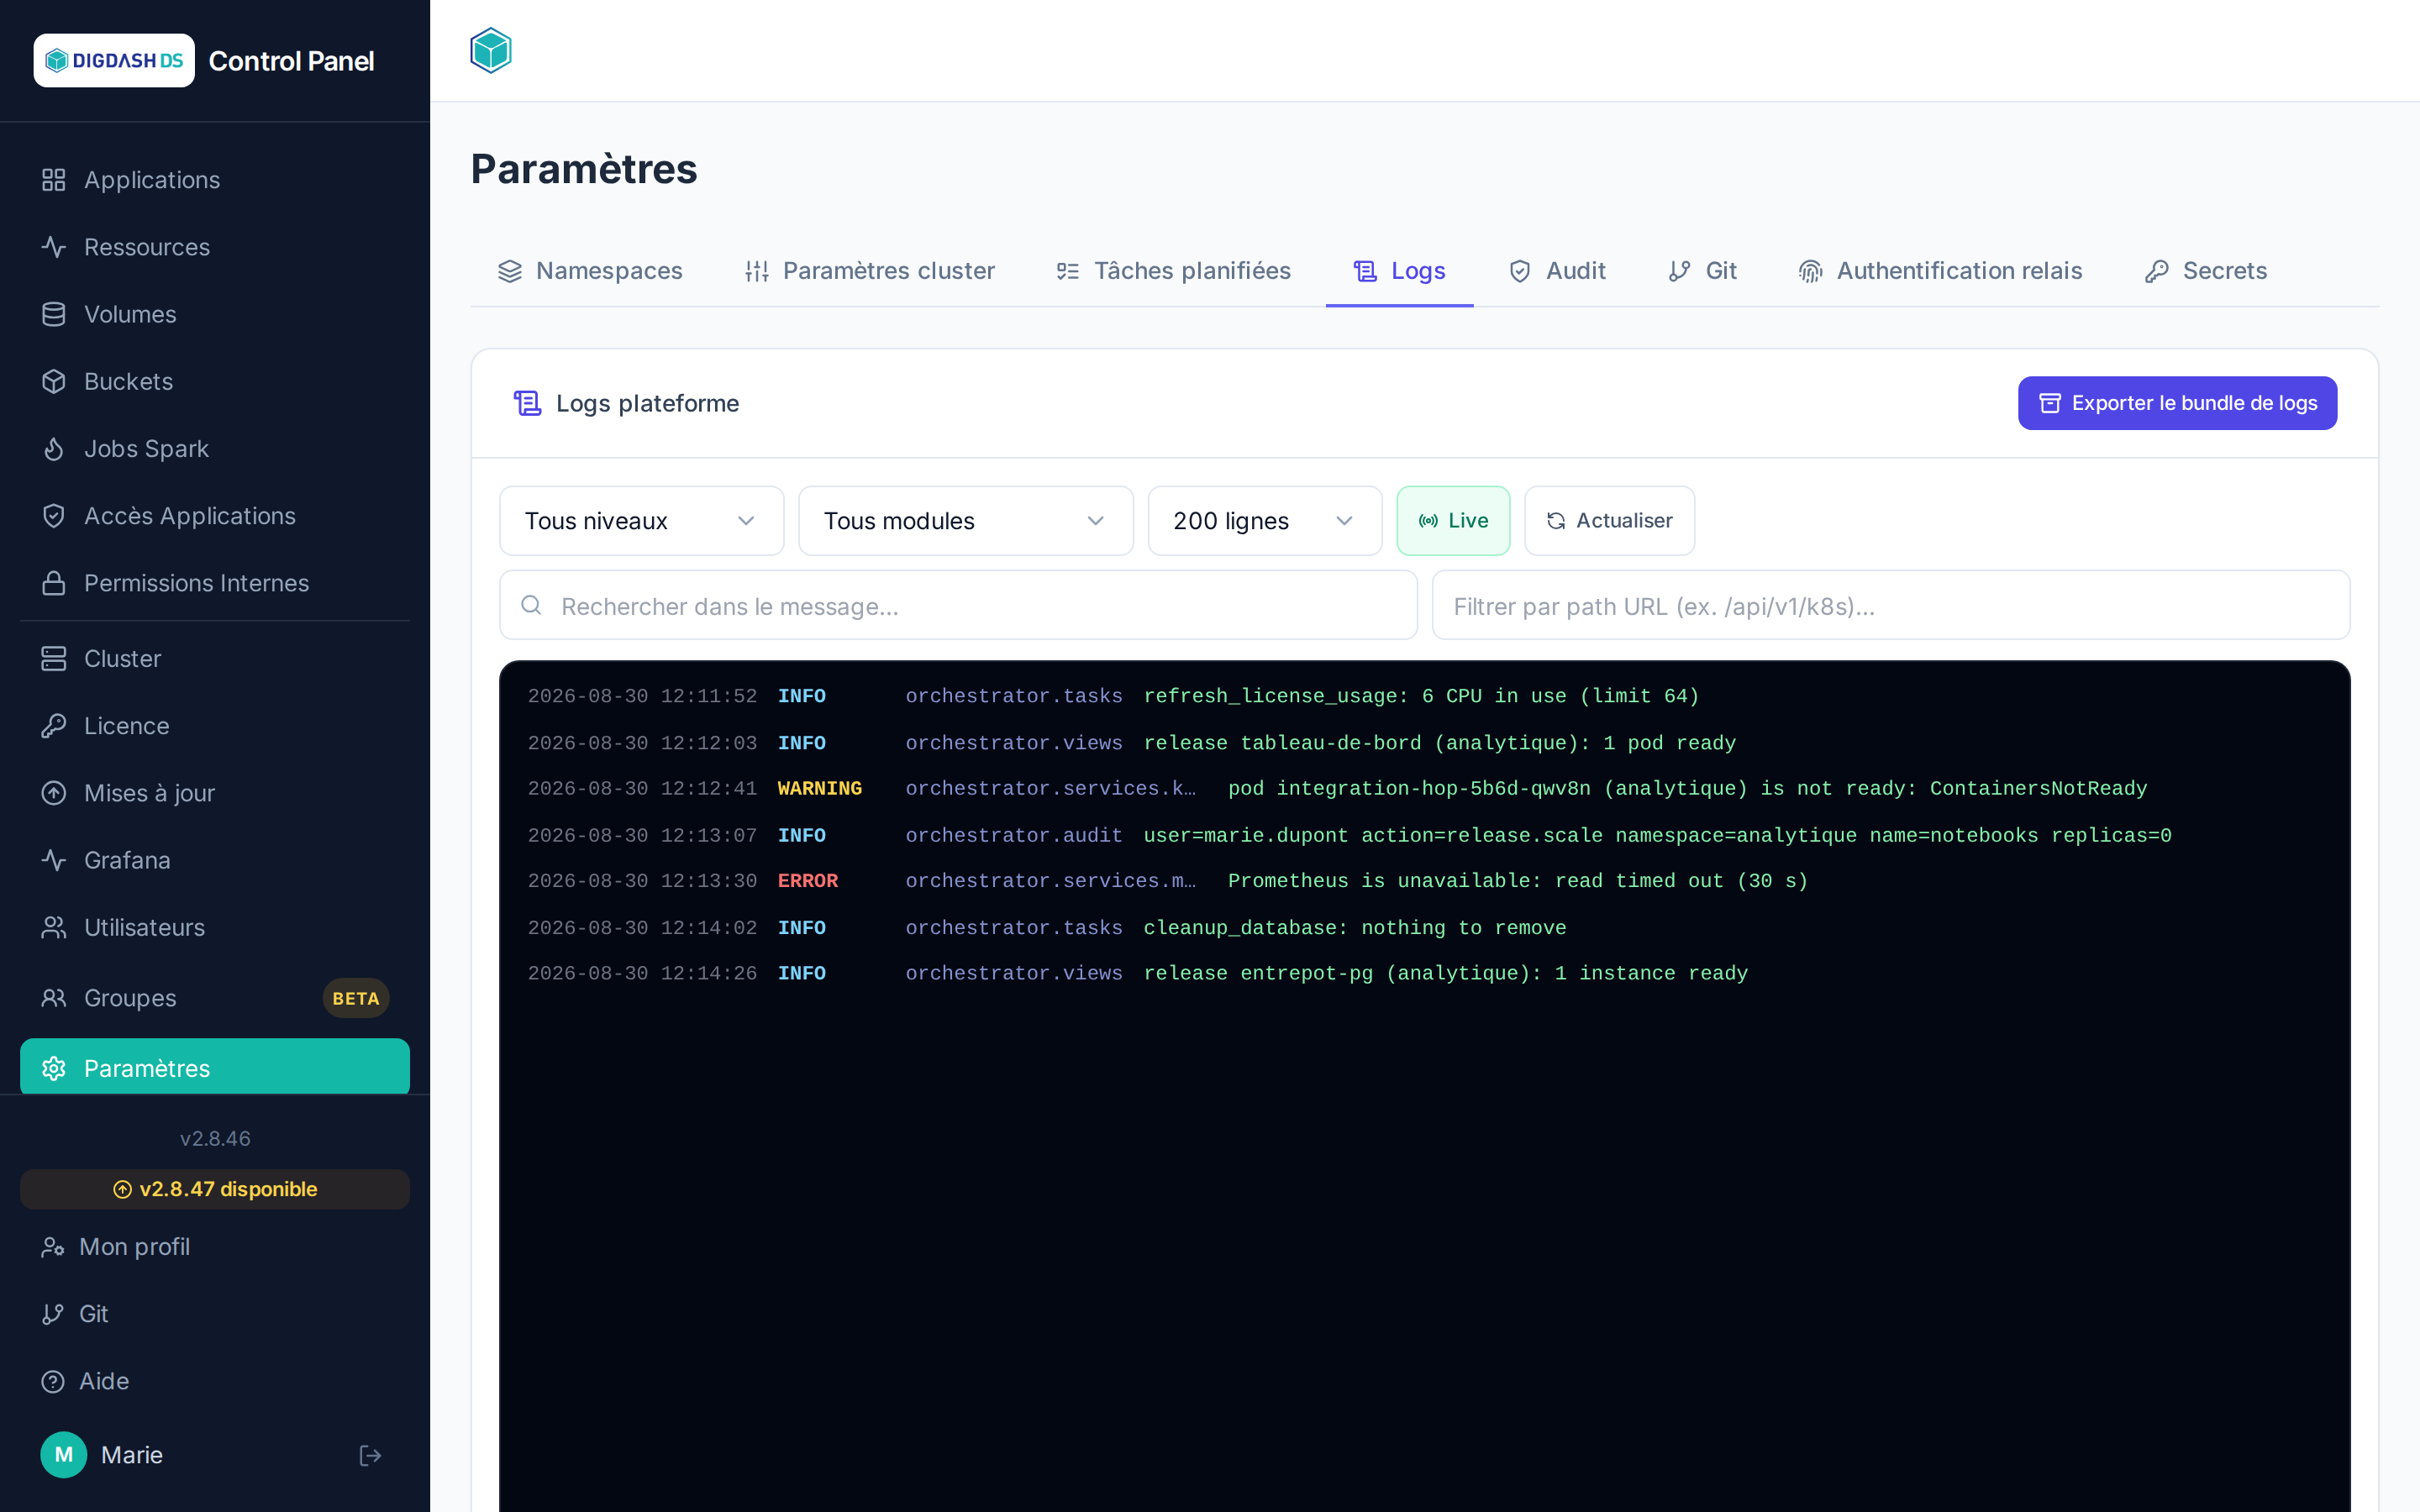Click the logout icon next to Marie
2420x1512 pixels.
[370, 1455]
